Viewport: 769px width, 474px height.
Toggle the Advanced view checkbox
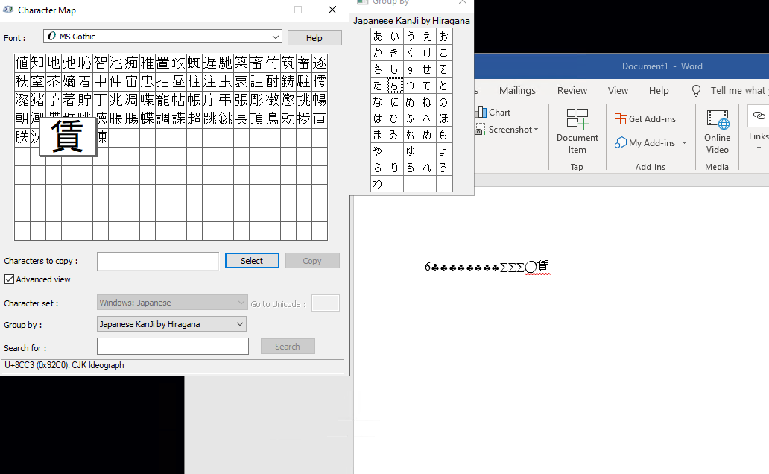[x=10, y=279]
